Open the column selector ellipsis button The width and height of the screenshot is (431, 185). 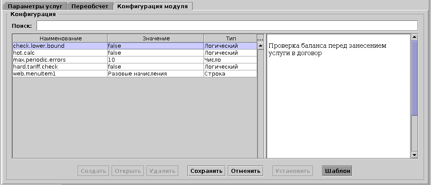(260, 39)
